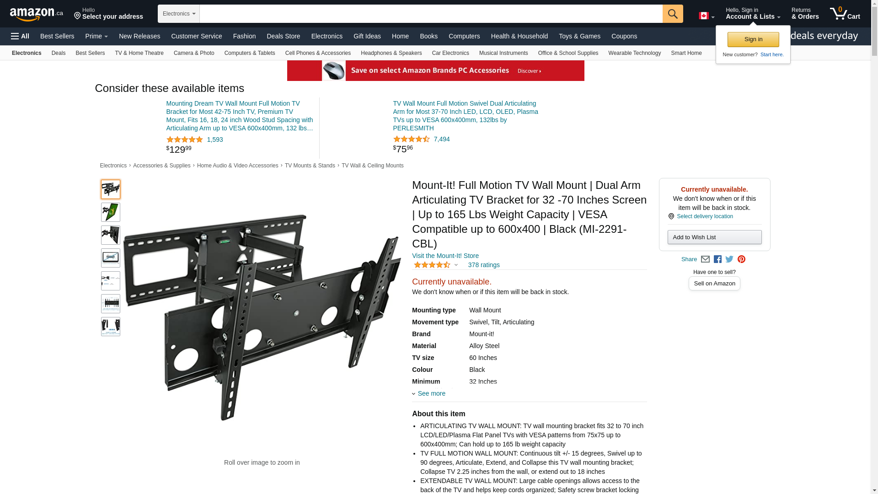The image size is (878, 494).
Task: Click the search input field
Action: 431,14
